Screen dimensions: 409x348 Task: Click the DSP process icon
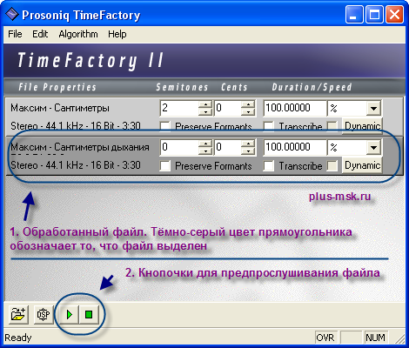click(x=44, y=314)
